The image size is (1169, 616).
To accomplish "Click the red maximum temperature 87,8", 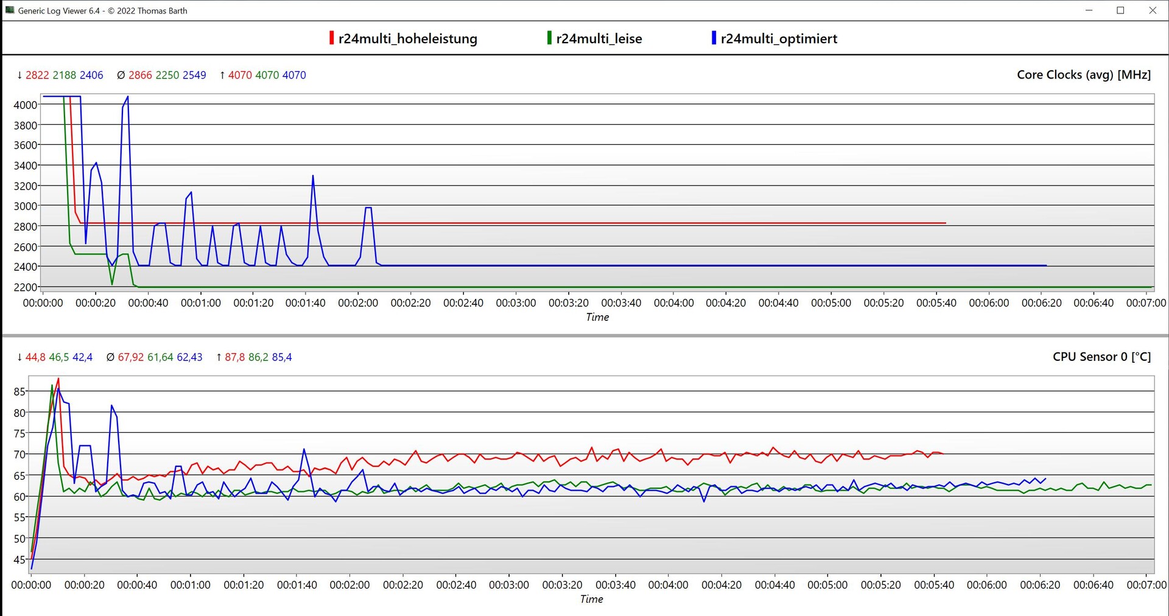I will 235,357.
